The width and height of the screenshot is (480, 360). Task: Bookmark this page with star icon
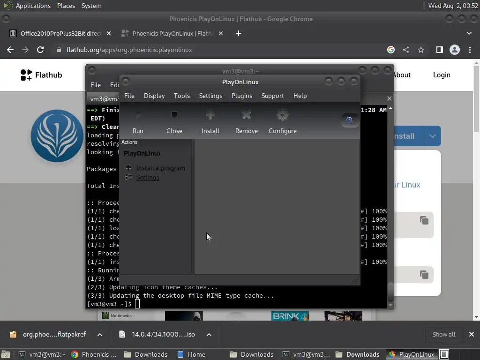pyautogui.click(x=421, y=50)
